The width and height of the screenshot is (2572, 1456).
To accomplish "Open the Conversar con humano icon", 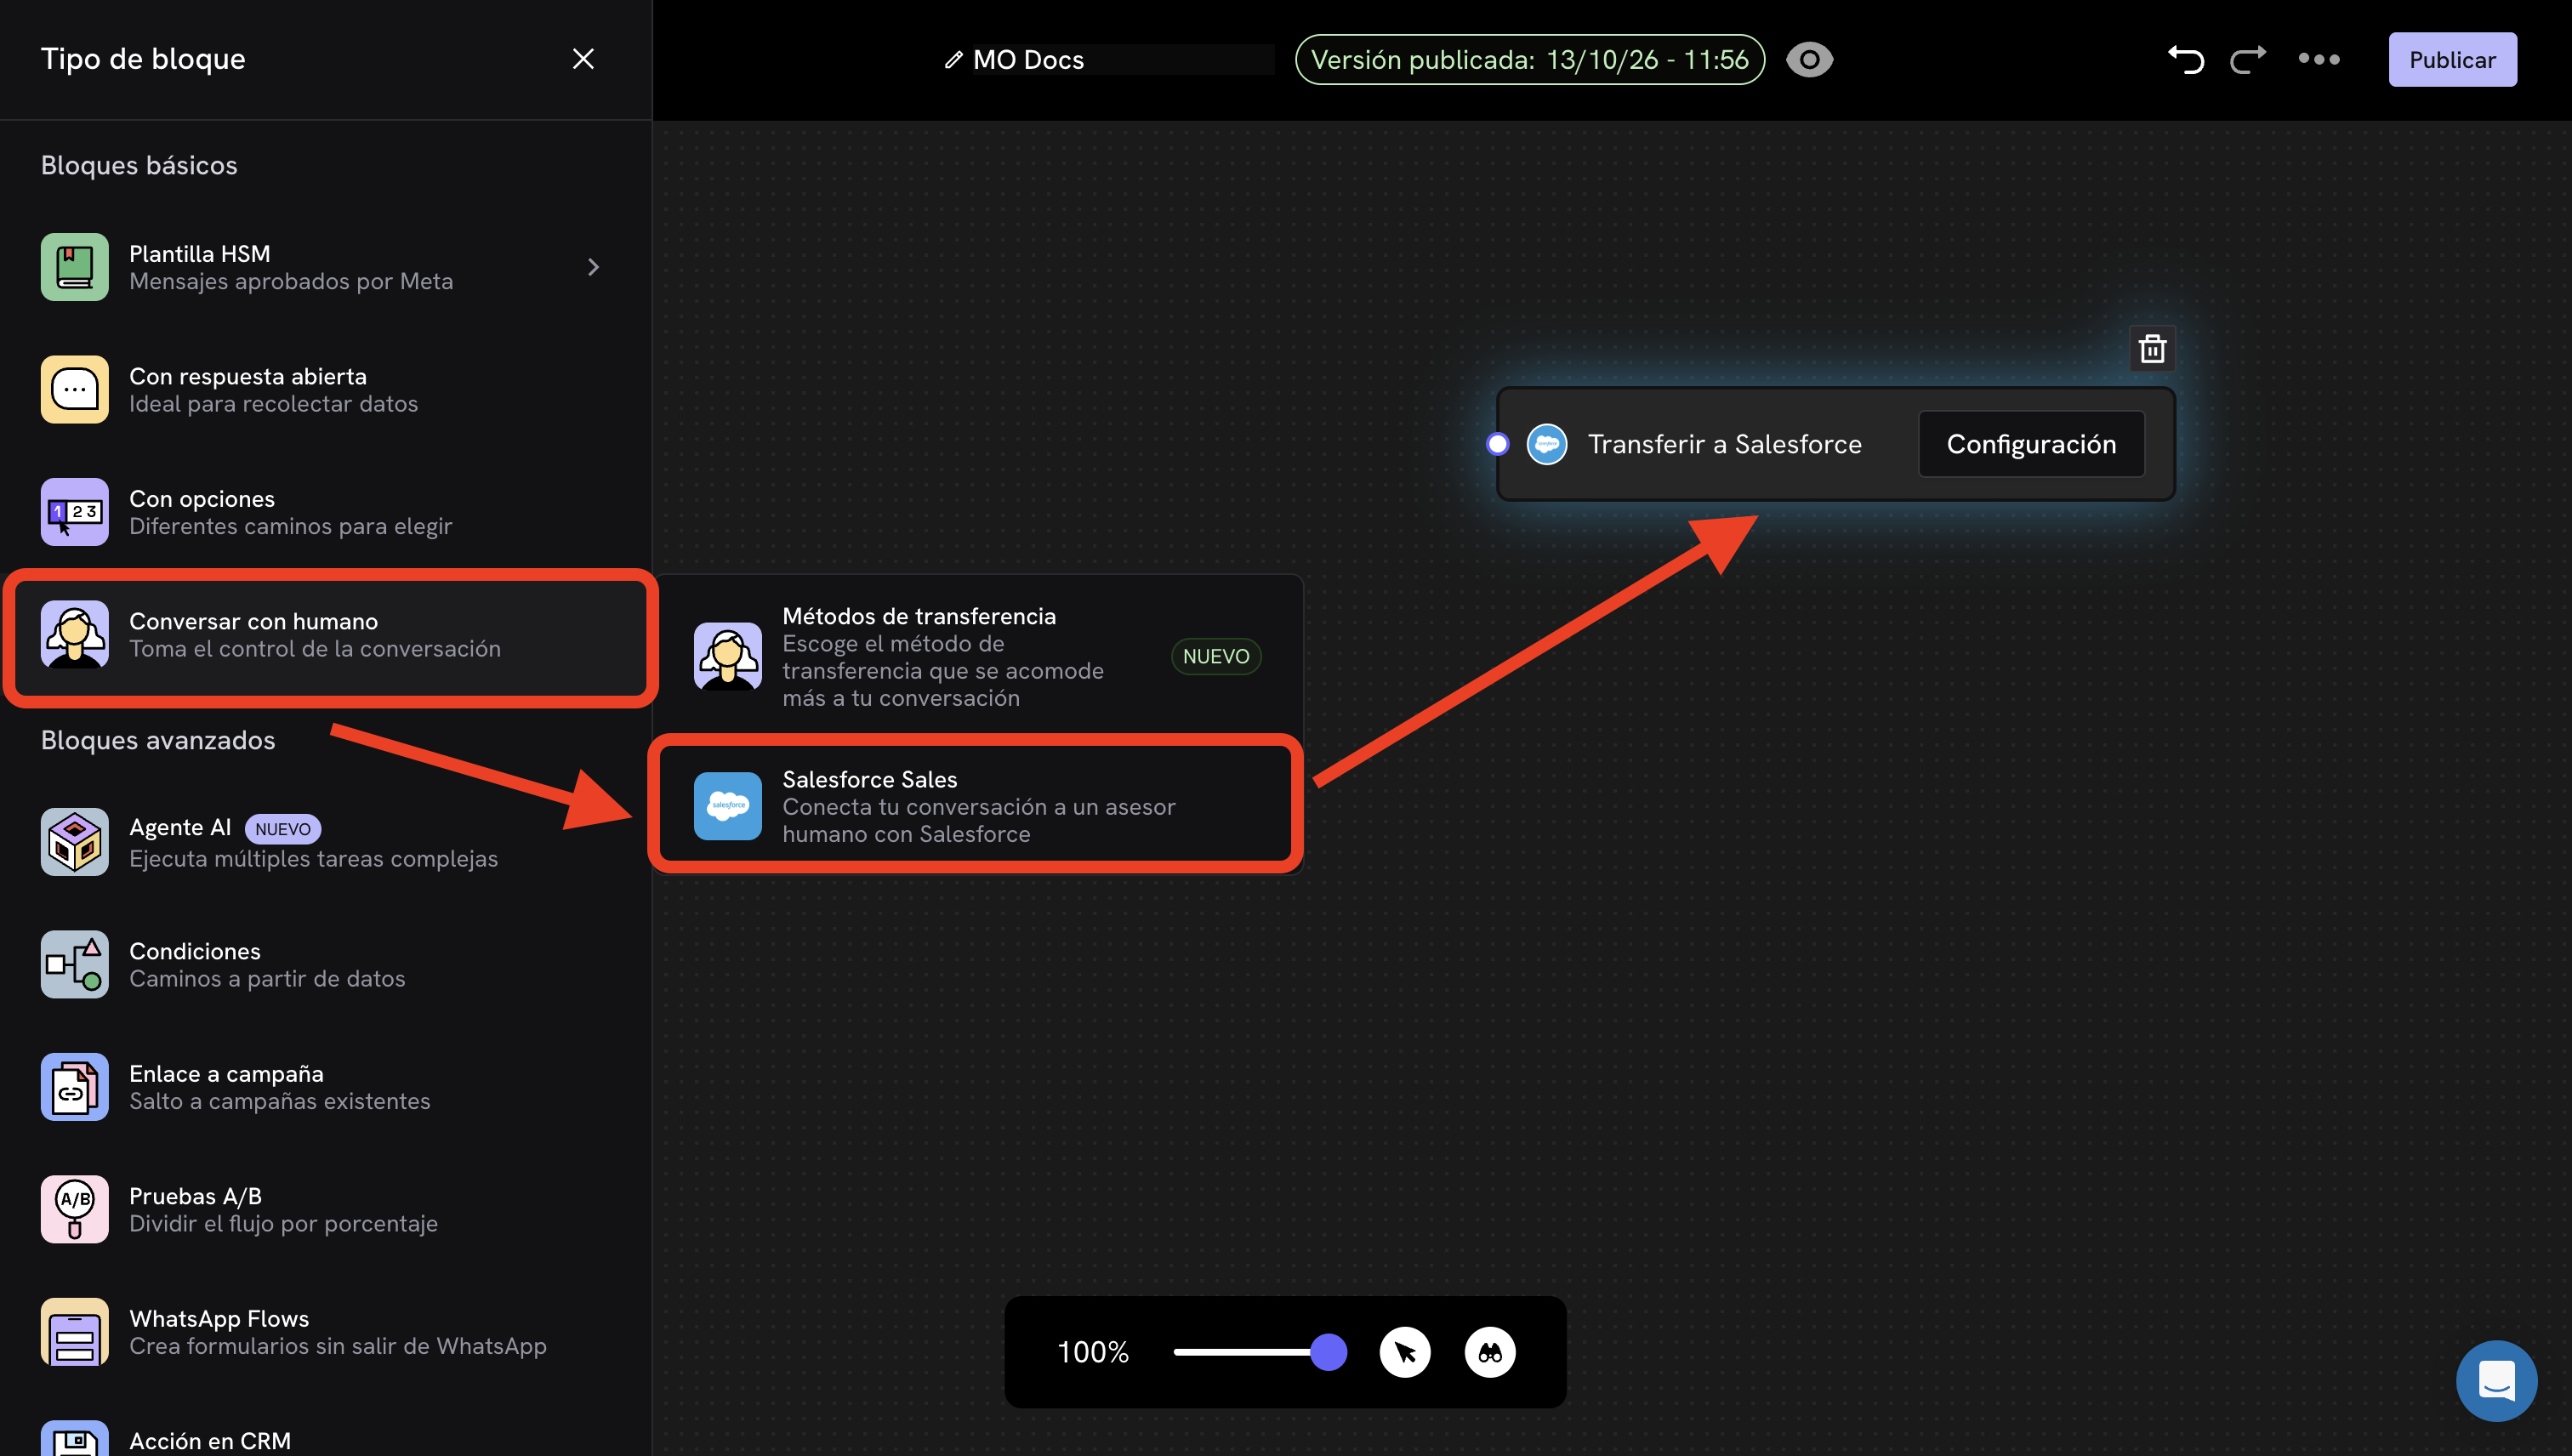I will point(75,634).
